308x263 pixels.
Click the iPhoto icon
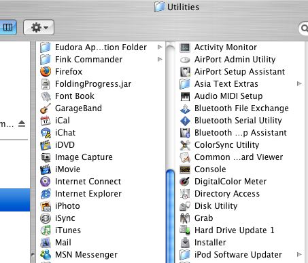coord(46,206)
